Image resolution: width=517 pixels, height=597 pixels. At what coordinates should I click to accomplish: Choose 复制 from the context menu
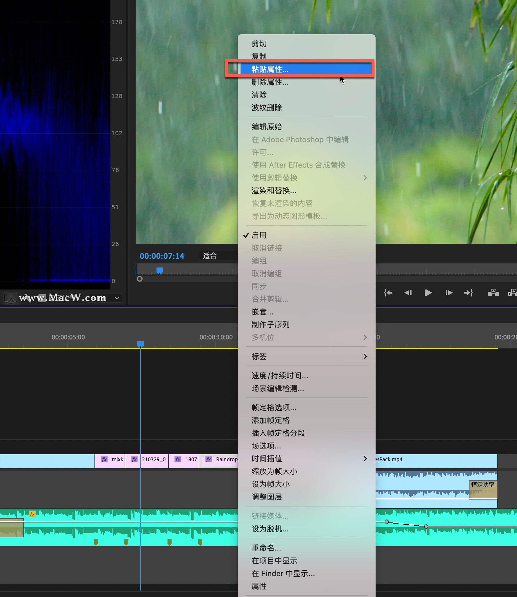point(306,56)
